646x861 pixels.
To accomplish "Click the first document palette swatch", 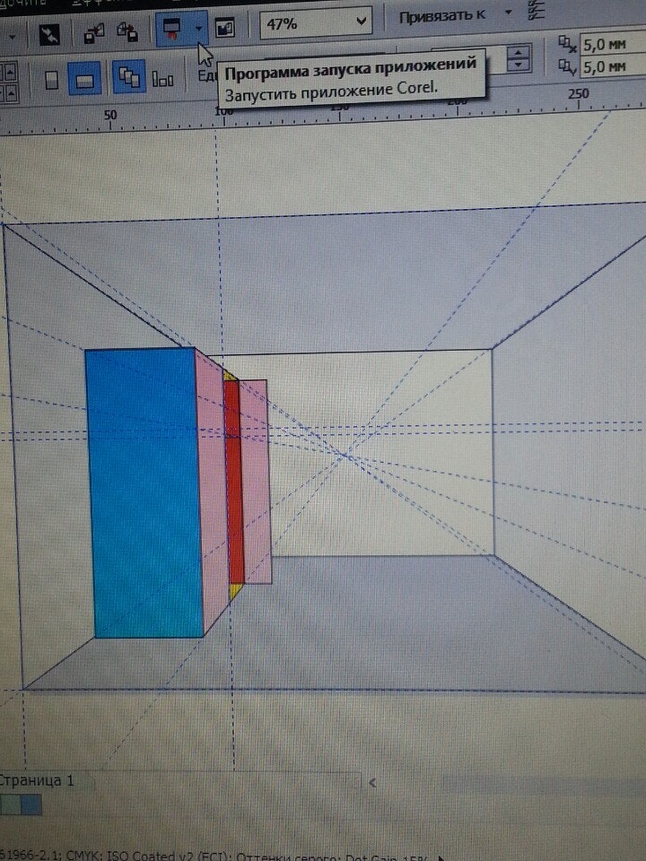I will click(10, 805).
